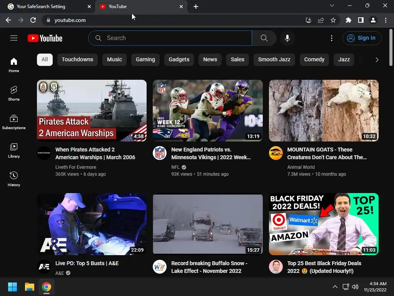Close the SafeSearch Setting tab

pos(89,7)
